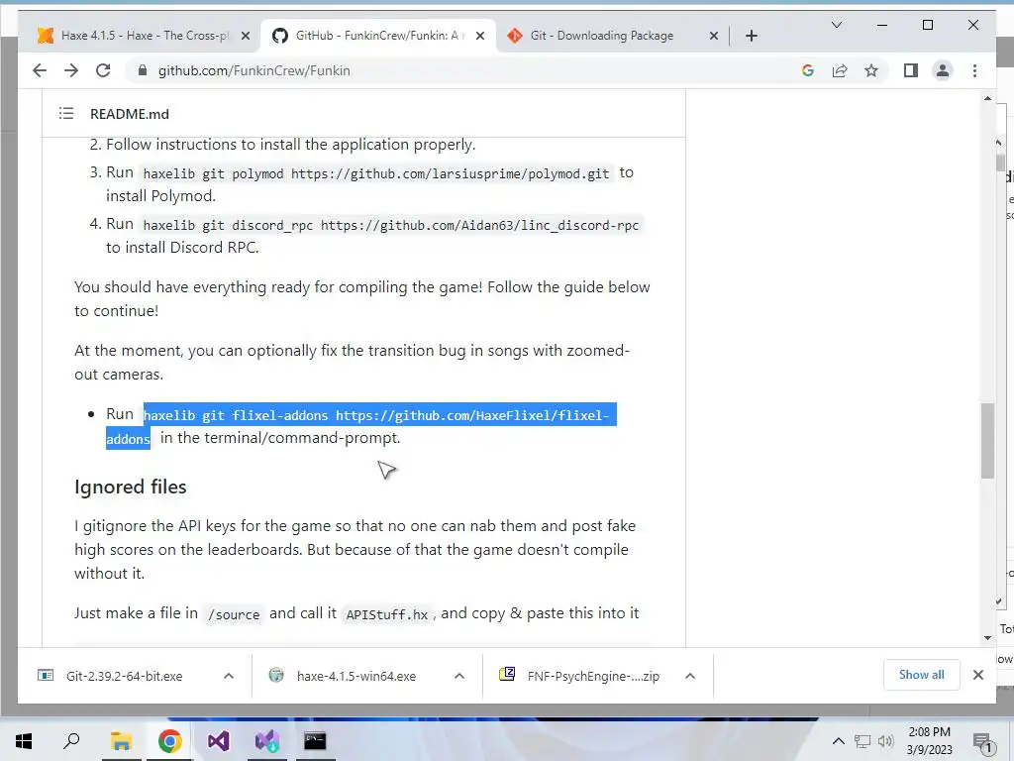This screenshot has width=1014, height=761.
Task: Close the Haxe 4.1.5 tab
Action: pyautogui.click(x=246, y=36)
